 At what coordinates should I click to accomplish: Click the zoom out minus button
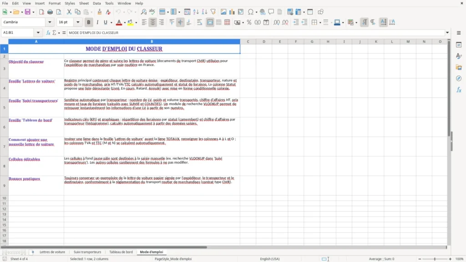click(x=420, y=259)
